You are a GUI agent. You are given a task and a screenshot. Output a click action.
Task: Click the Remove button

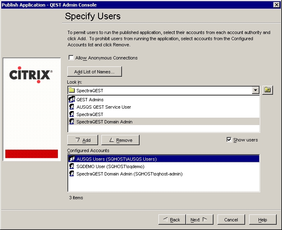click(120, 140)
